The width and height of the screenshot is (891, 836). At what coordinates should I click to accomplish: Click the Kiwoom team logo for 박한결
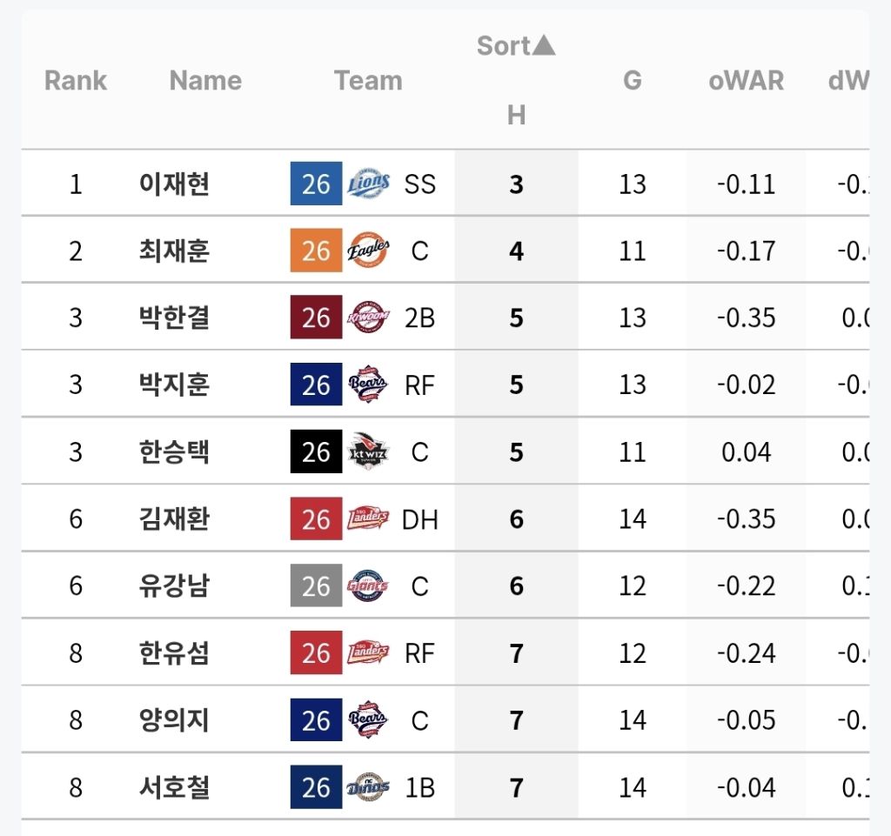[x=368, y=317]
